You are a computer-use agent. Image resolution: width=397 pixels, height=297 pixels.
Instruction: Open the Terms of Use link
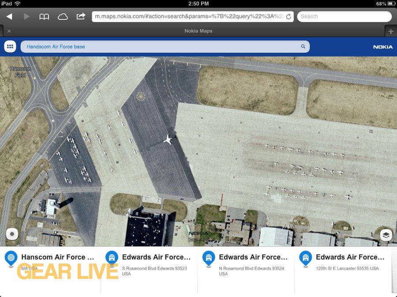[x=198, y=239]
